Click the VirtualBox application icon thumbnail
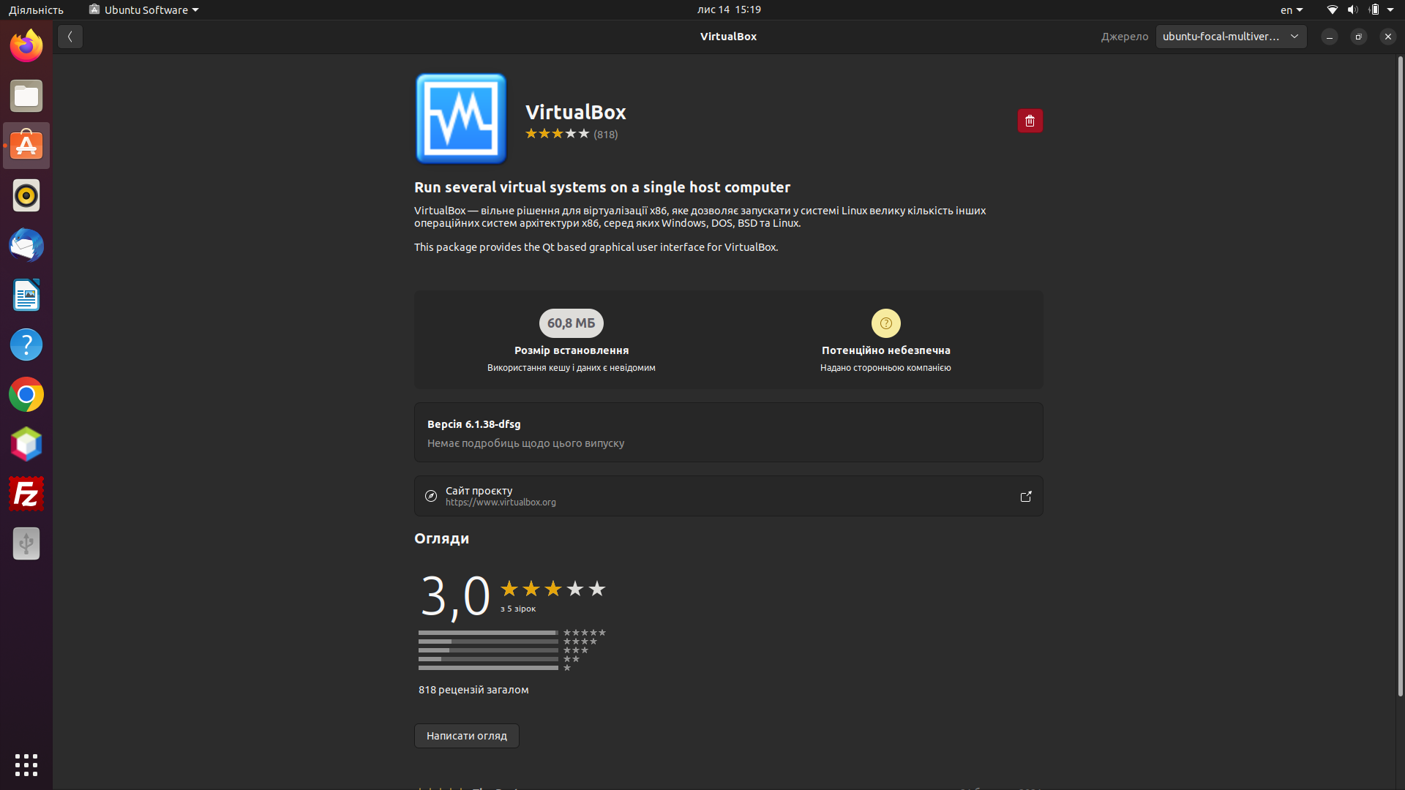This screenshot has height=790, width=1405. pyautogui.click(x=460, y=118)
